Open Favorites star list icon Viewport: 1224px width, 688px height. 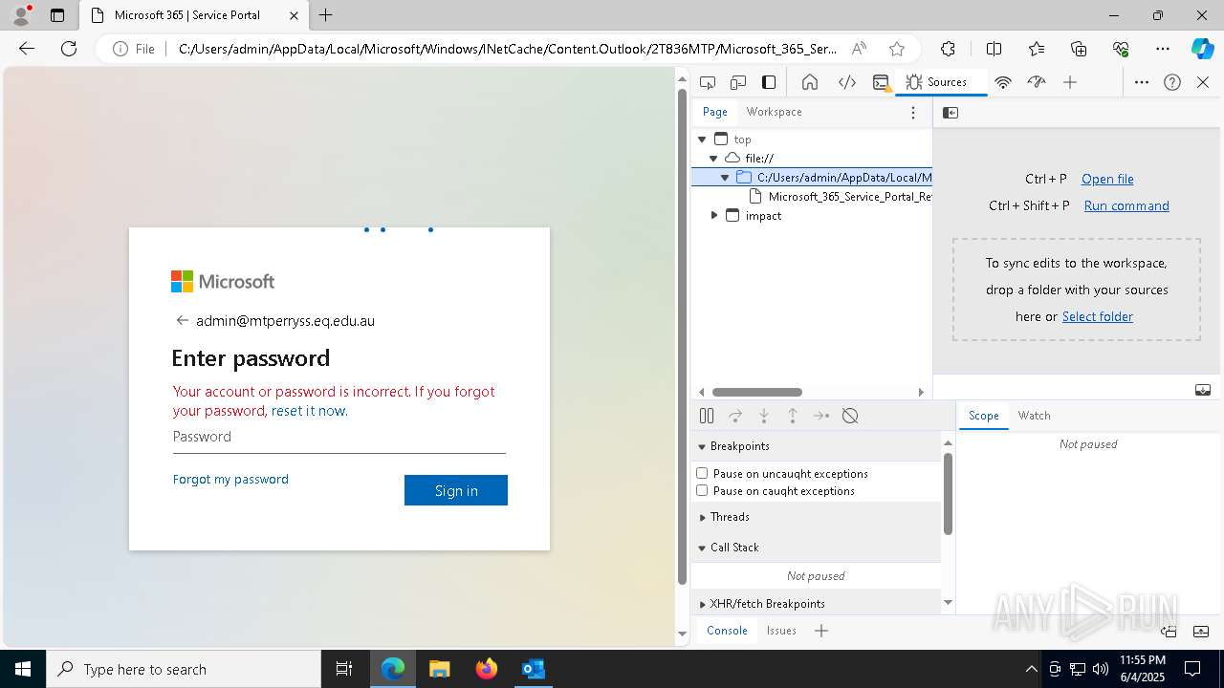1037,49
